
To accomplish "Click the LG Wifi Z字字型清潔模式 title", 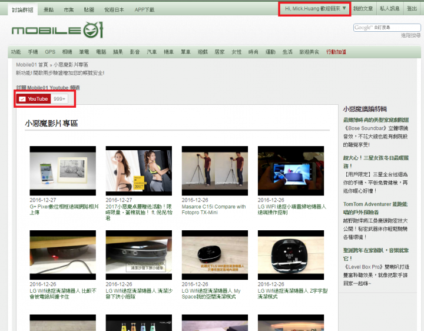I will point(293,294).
